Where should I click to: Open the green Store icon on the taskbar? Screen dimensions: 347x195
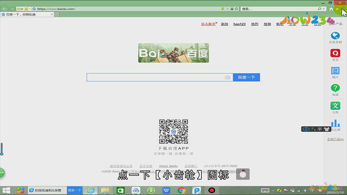click(121, 190)
